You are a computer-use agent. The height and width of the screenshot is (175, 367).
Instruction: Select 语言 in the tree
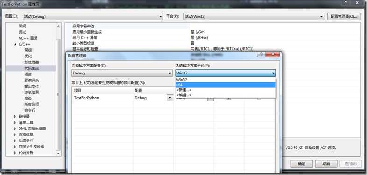[28, 74]
